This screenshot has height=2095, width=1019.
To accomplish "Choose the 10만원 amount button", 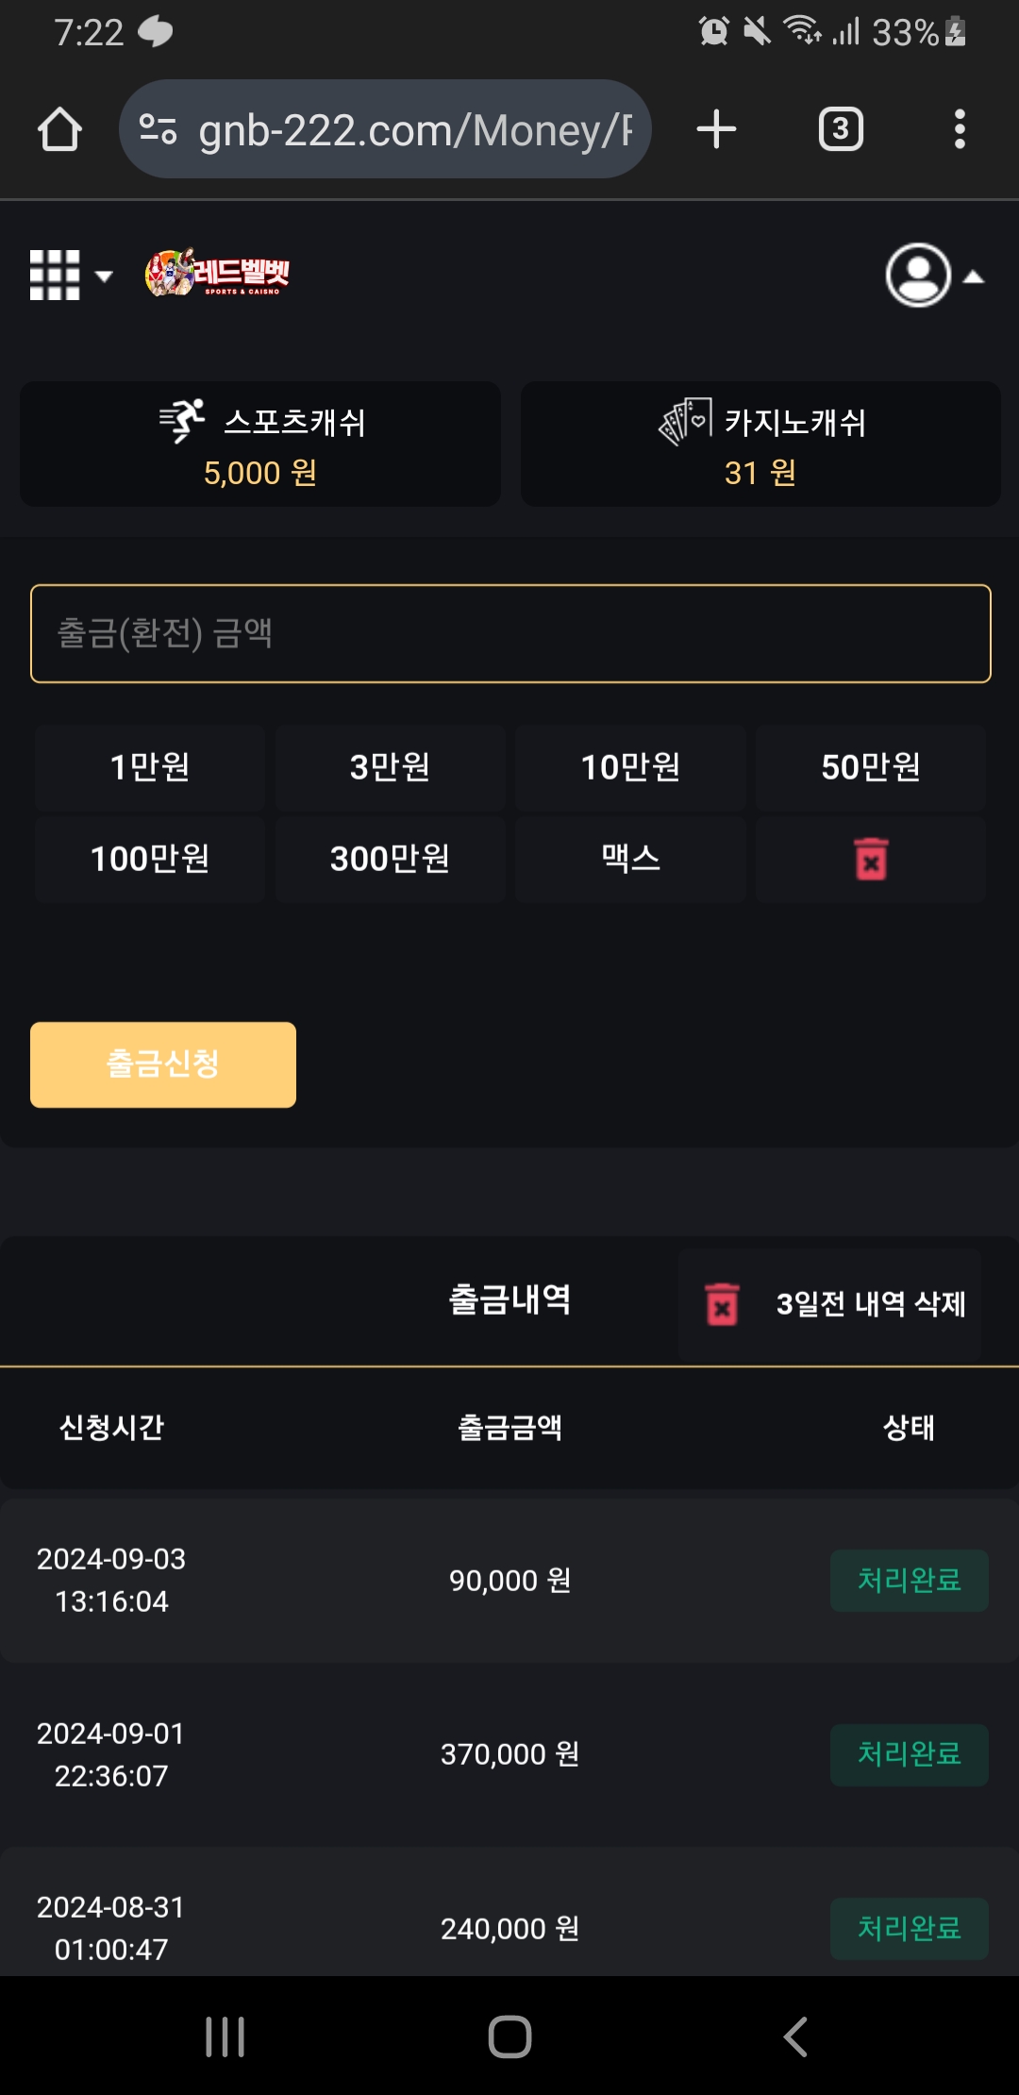I will pyautogui.click(x=630, y=767).
